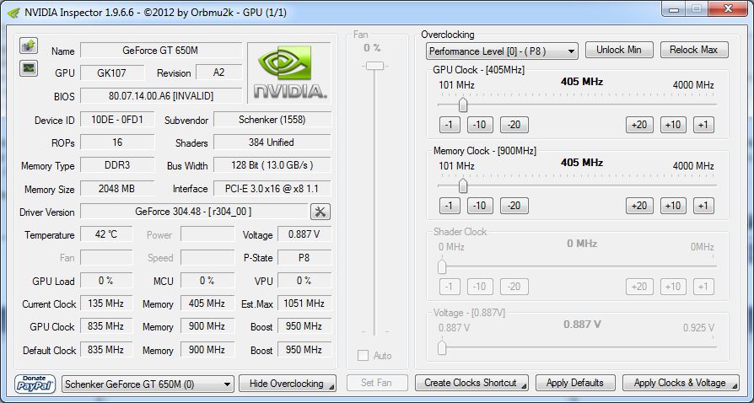Screen dimensions: 754x403
Task: Click Apply Defaults button
Action: 575,383
